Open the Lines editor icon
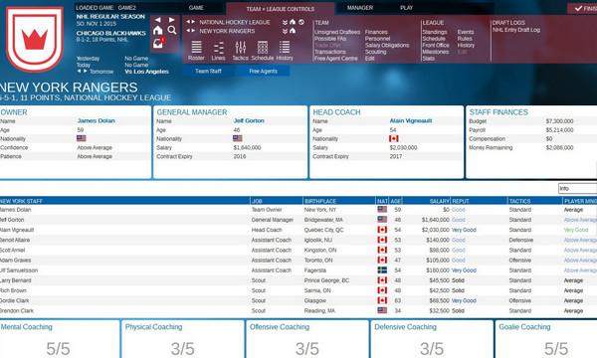The height and width of the screenshot is (358, 597). click(x=218, y=50)
